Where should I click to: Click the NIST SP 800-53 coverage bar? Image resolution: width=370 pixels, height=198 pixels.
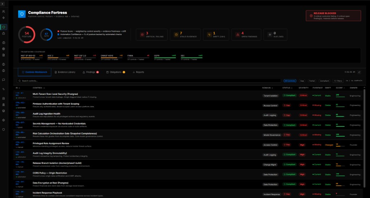click(32, 57)
